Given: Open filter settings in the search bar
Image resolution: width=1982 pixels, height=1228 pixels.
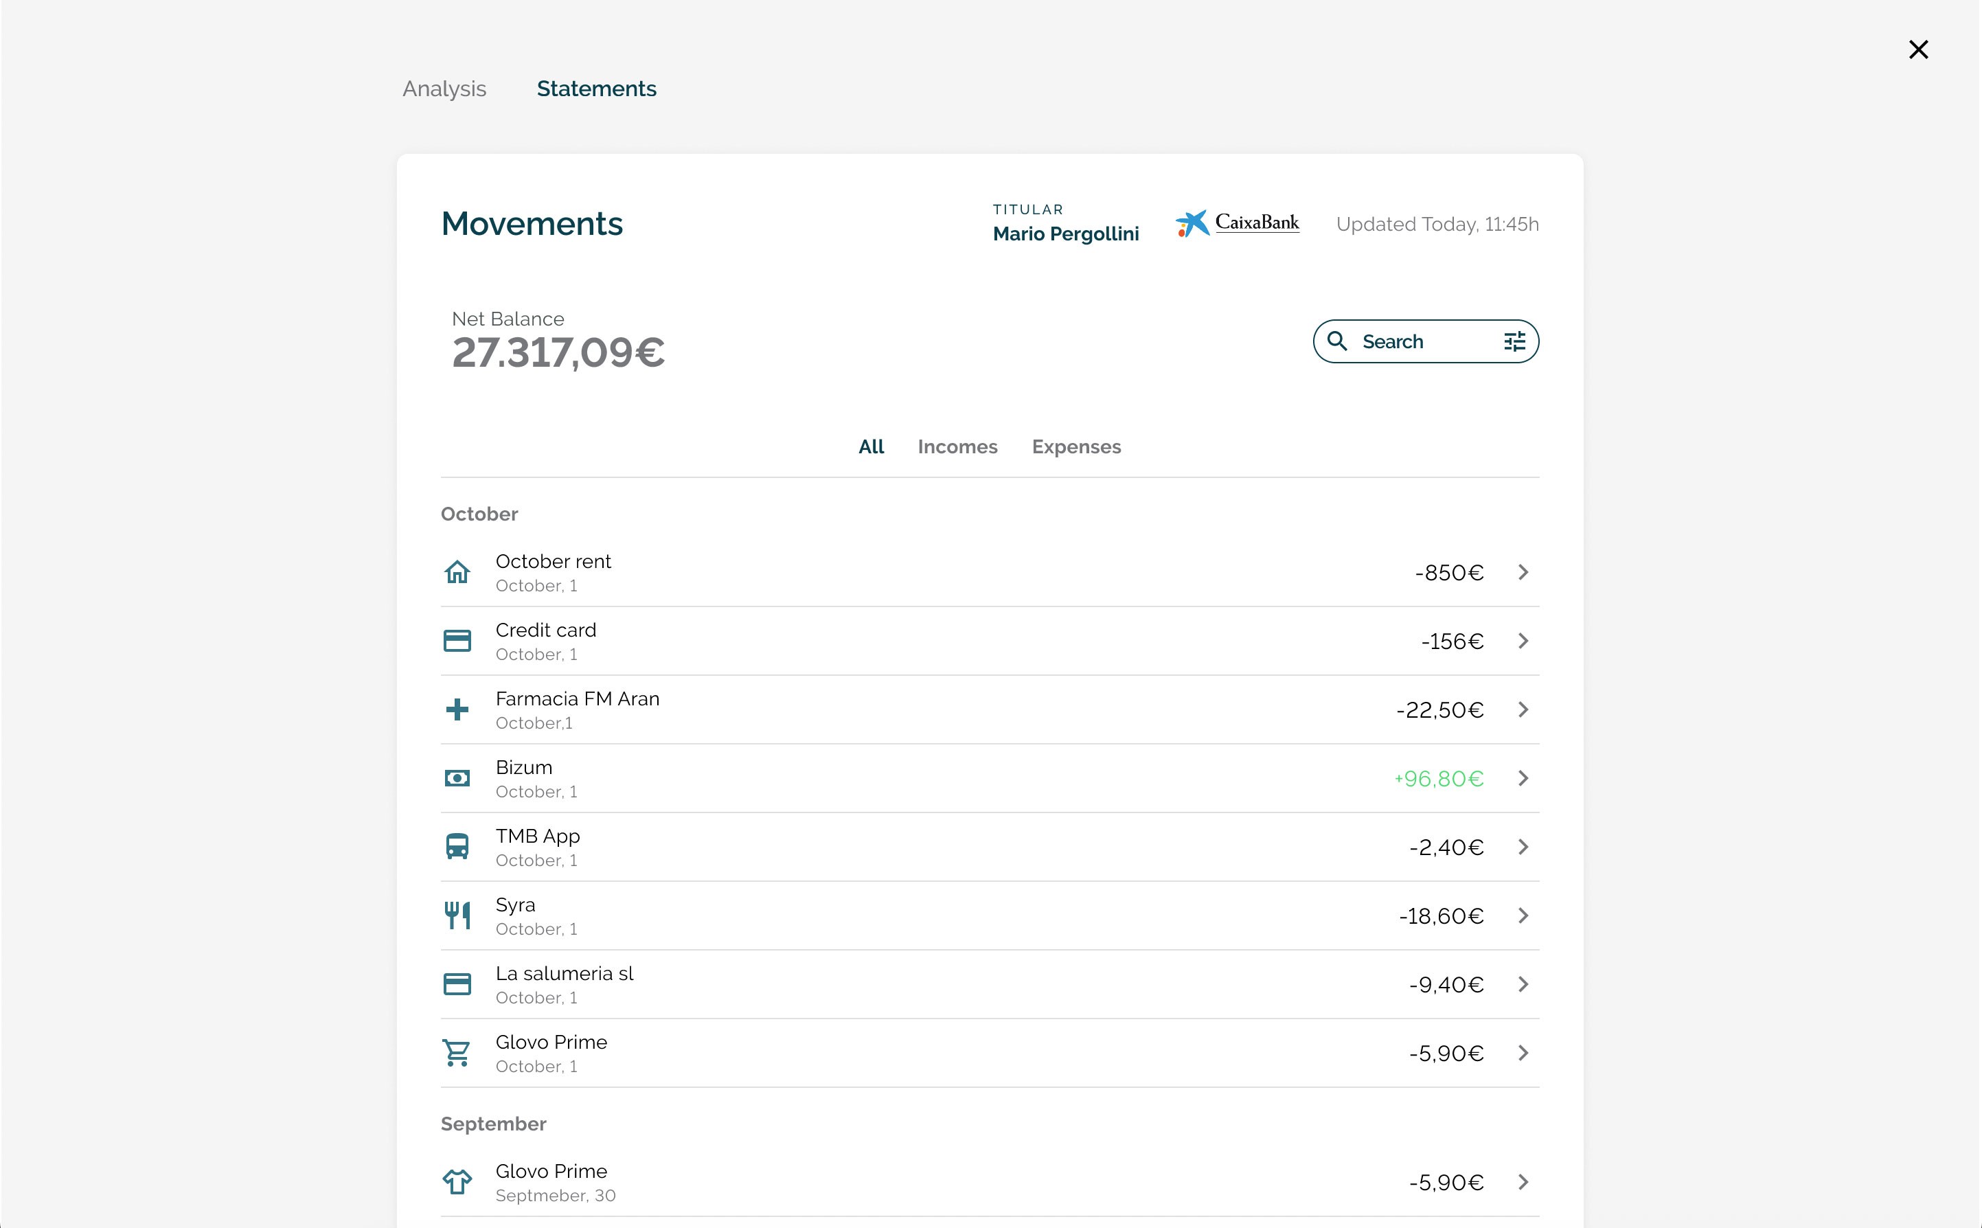Looking at the screenshot, I should coord(1514,342).
